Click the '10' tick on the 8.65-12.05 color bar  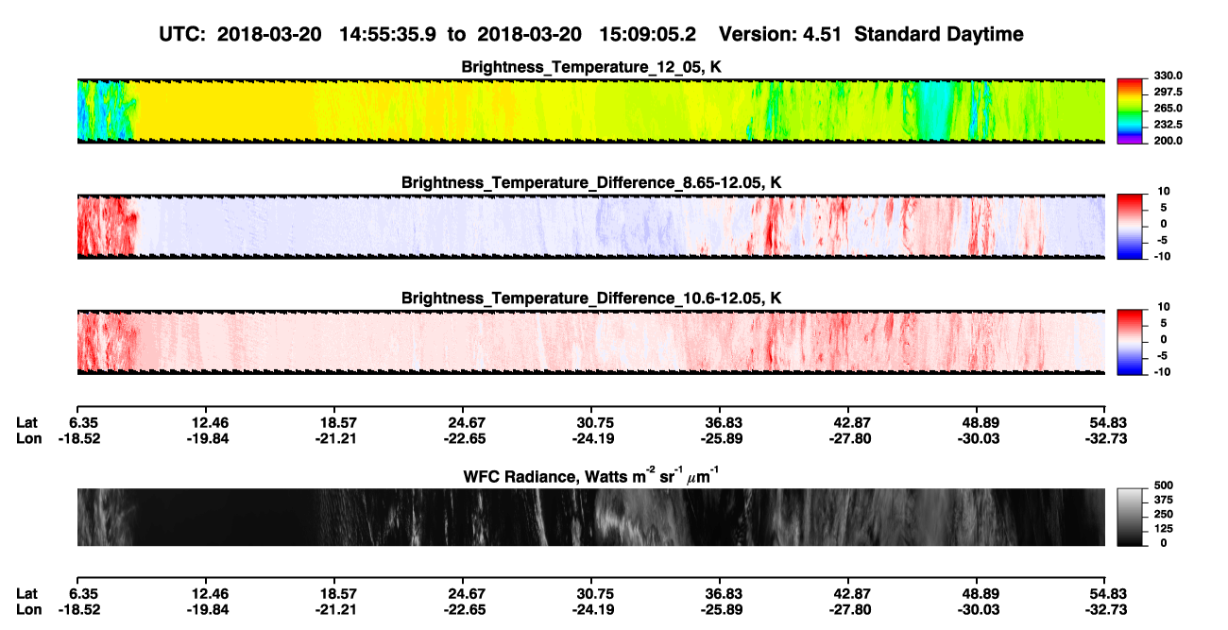pos(1163,191)
